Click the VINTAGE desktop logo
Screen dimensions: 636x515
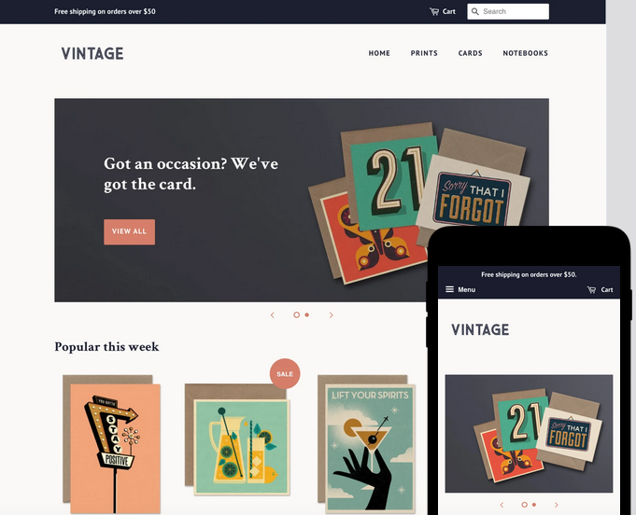[92, 53]
